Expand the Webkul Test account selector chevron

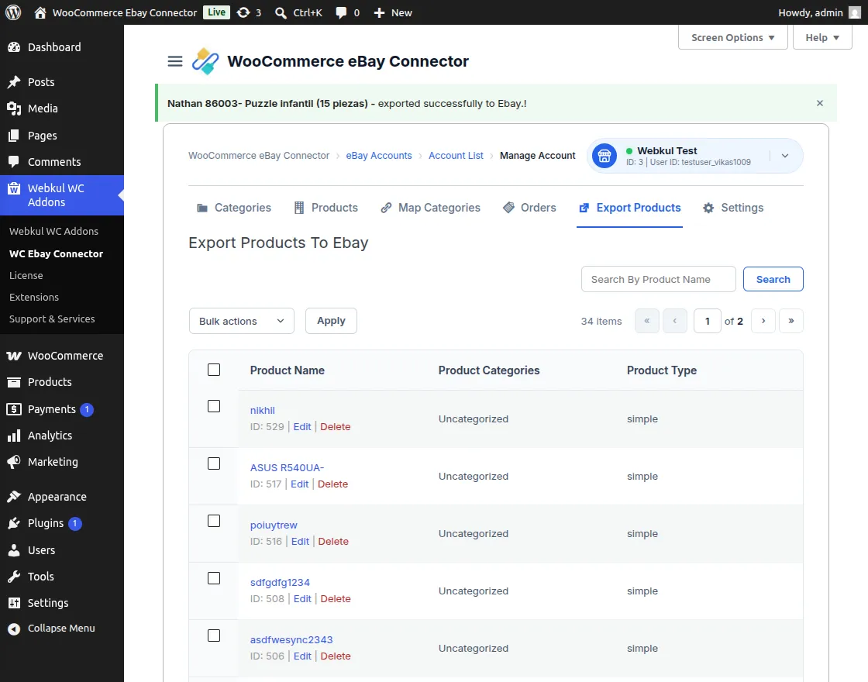click(x=785, y=156)
